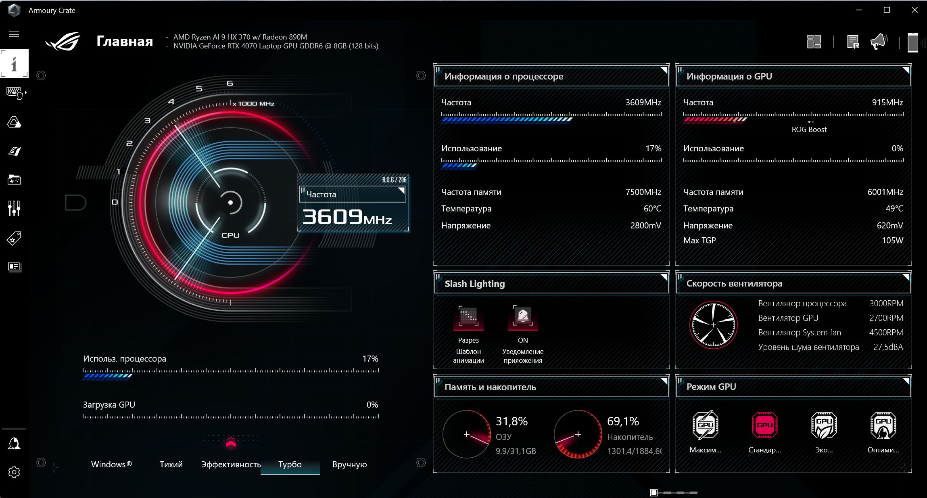Minimize the Armoury Crate window
The image size is (927, 498).
point(859,10)
